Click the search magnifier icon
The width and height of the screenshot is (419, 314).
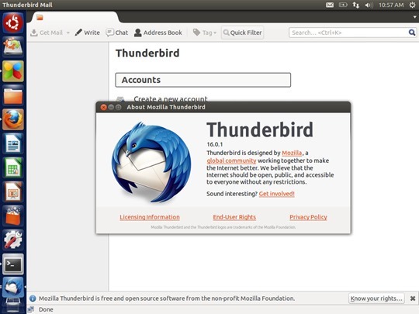click(412, 33)
